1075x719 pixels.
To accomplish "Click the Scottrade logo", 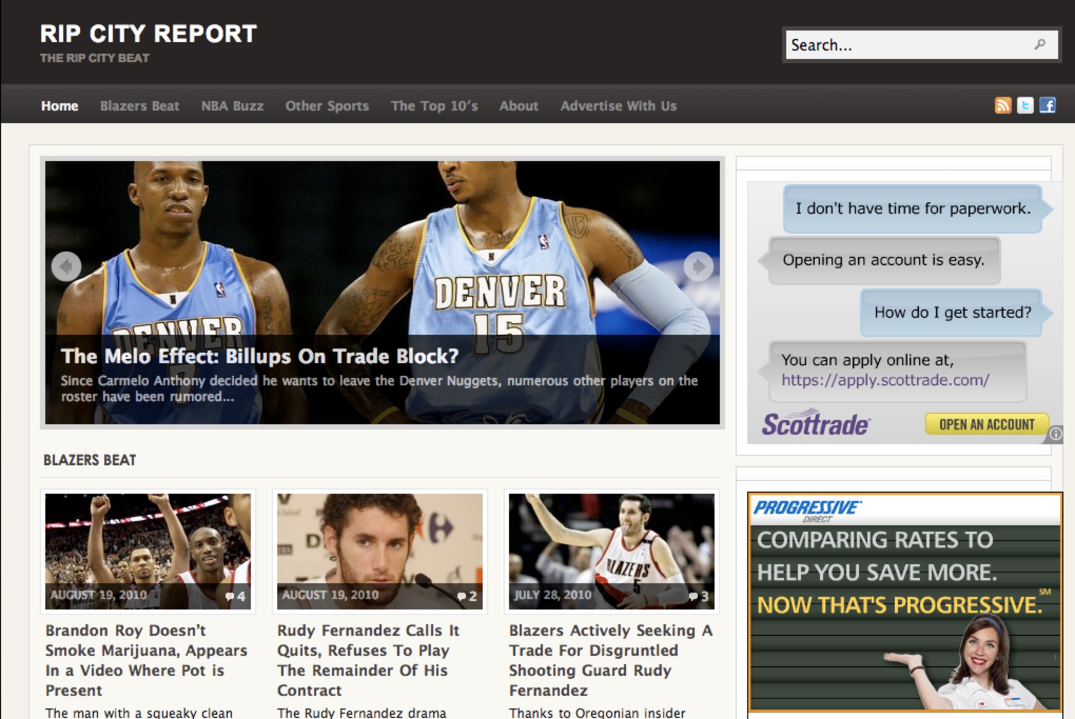I will [x=815, y=422].
